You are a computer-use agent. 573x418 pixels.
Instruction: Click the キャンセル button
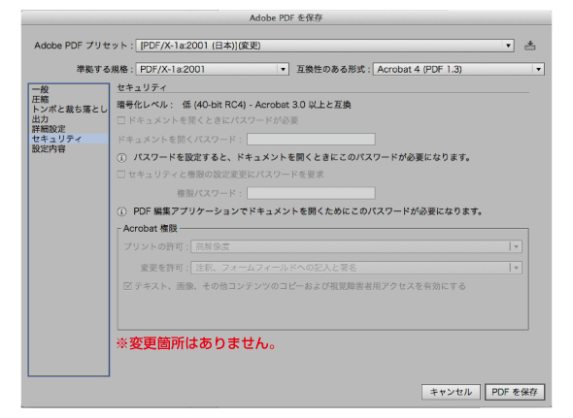coord(451,392)
